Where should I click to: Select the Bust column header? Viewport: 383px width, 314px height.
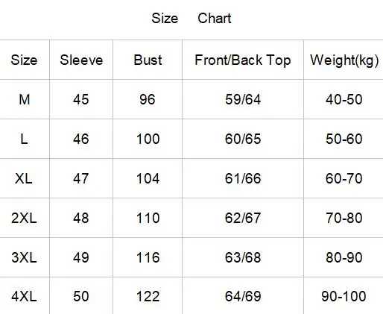(148, 60)
